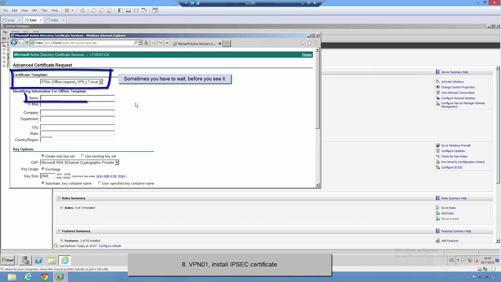Collapse the Features Summary section

[x=59, y=231]
